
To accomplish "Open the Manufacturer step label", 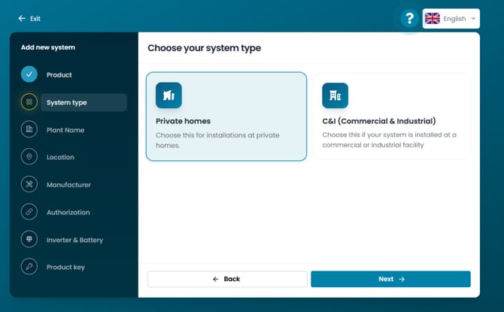I will (68, 185).
